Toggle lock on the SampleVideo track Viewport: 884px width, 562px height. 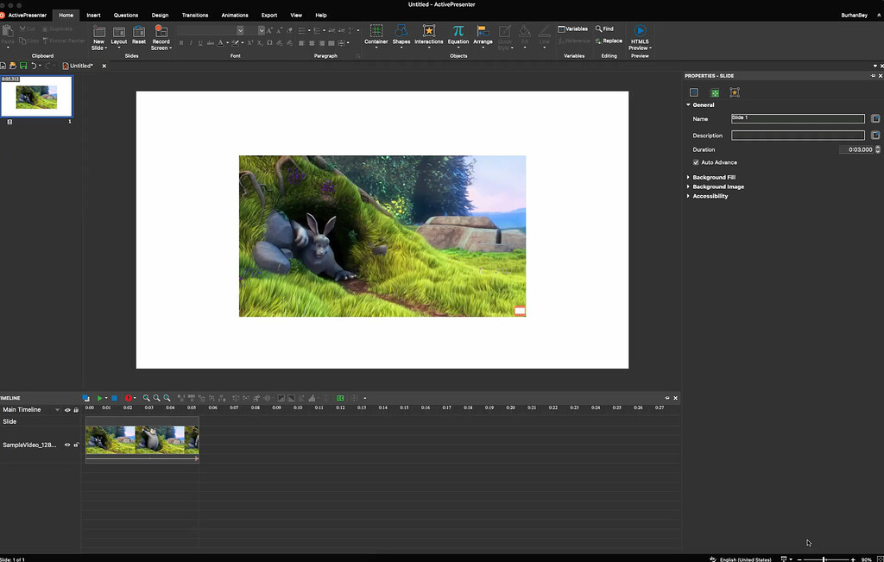click(76, 445)
